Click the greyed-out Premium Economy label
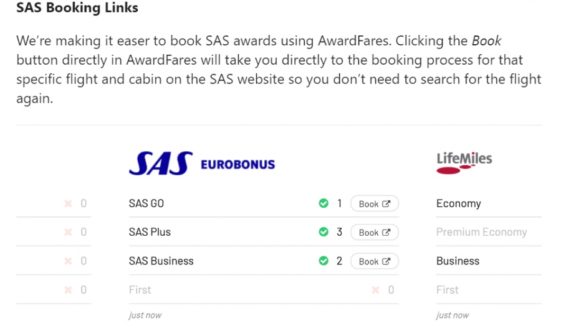The width and height of the screenshot is (561, 334). click(x=481, y=232)
